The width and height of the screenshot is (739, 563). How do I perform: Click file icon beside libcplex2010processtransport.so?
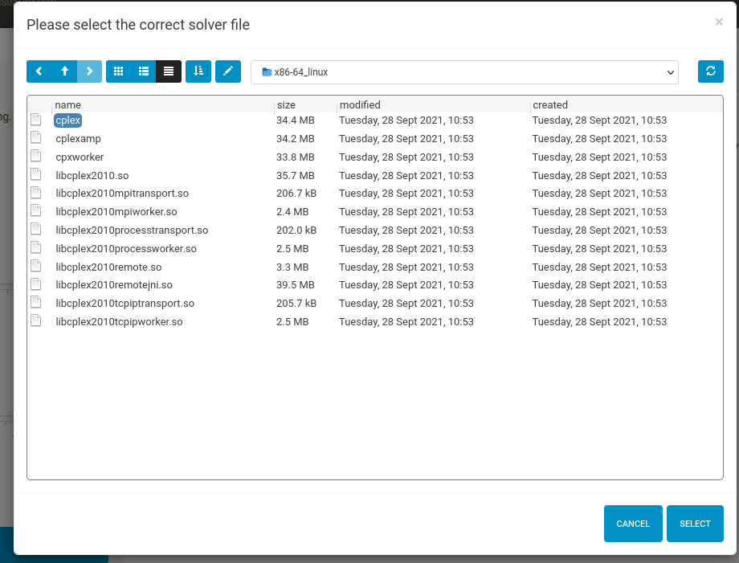[x=36, y=229]
